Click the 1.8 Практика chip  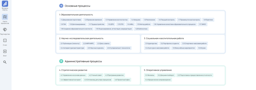pos(208,20)
